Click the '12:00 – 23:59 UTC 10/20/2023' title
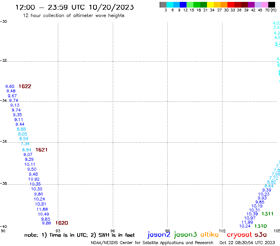Screen dimensions: 280x246 click(75, 7)
